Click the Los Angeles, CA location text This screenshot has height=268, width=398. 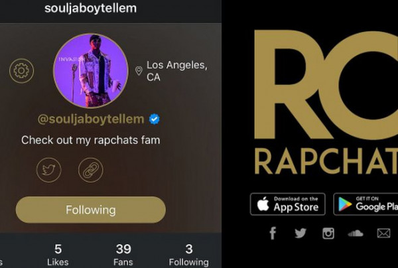pyautogui.click(x=177, y=71)
